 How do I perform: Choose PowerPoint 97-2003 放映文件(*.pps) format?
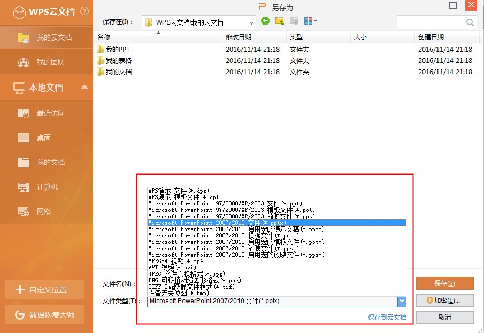[x=276, y=216]
